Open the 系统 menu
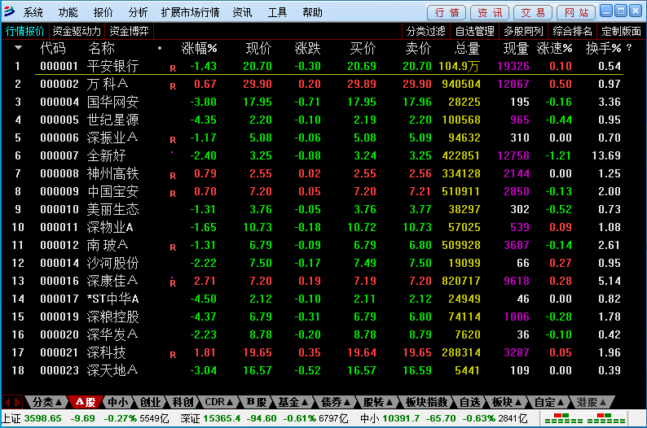The width and height of the screenshot is (647, 428). (33, 12)
